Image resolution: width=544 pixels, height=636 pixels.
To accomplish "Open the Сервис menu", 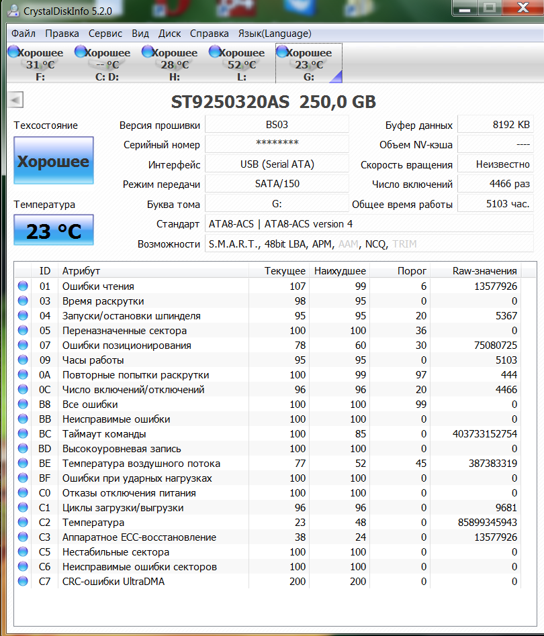I will [105, 34].
